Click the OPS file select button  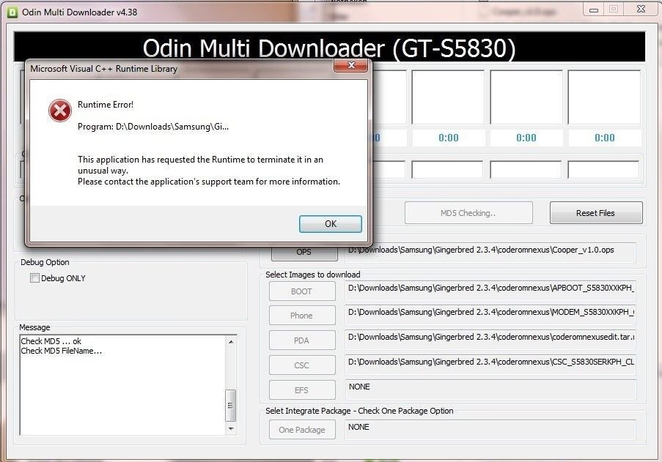(x=304, y=253)
